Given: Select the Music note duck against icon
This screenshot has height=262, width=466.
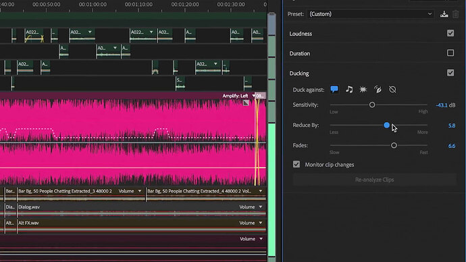Looking at the screenshot, I should point(349,89).
